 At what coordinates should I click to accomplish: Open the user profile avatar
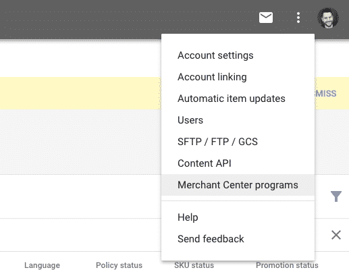pos(328,18)
